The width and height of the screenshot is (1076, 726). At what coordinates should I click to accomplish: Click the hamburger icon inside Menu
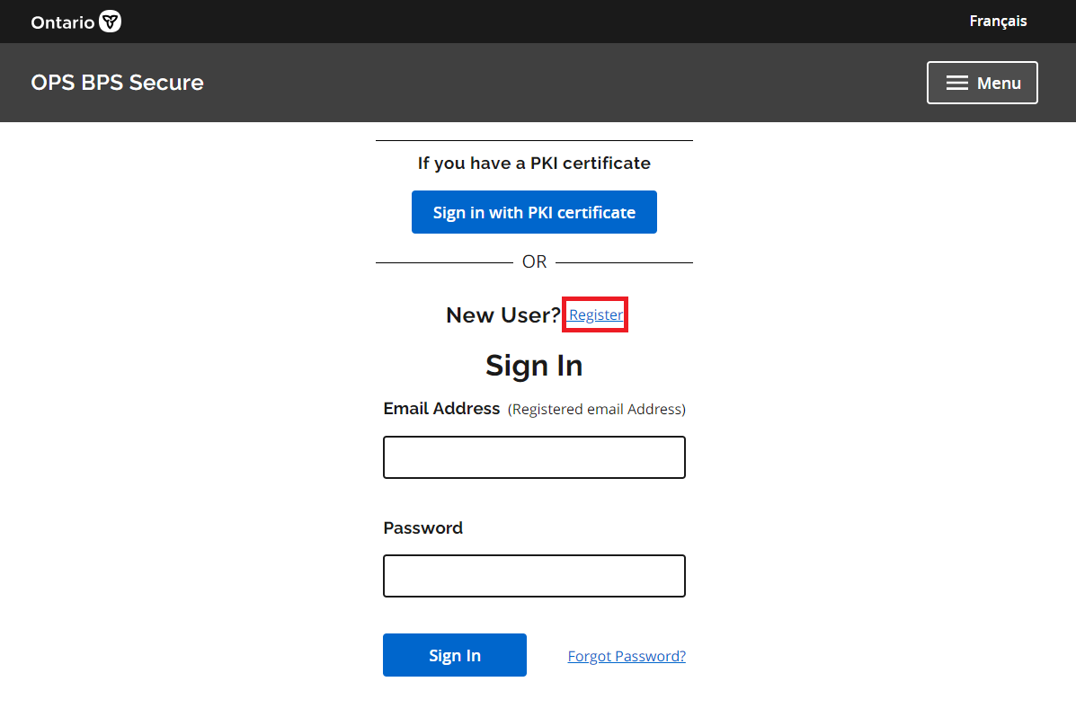pos(957,83)
